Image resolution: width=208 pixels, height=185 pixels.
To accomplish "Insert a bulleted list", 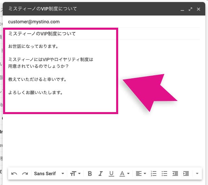I will [164, 174].
